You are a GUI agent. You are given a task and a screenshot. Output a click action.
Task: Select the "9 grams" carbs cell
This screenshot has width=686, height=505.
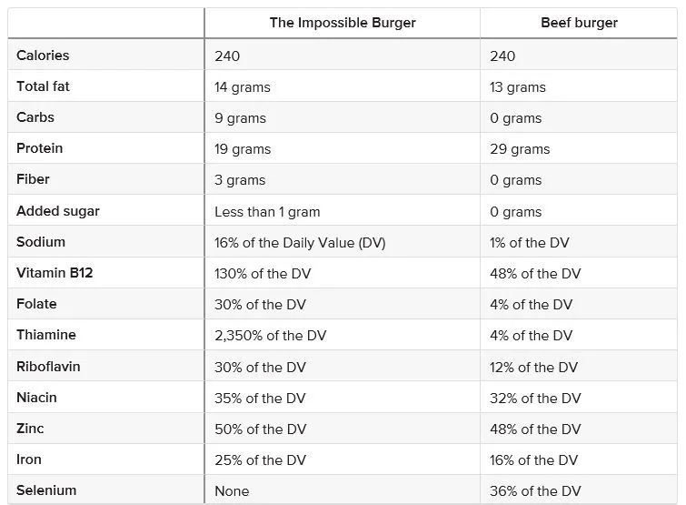coord(239,118)
